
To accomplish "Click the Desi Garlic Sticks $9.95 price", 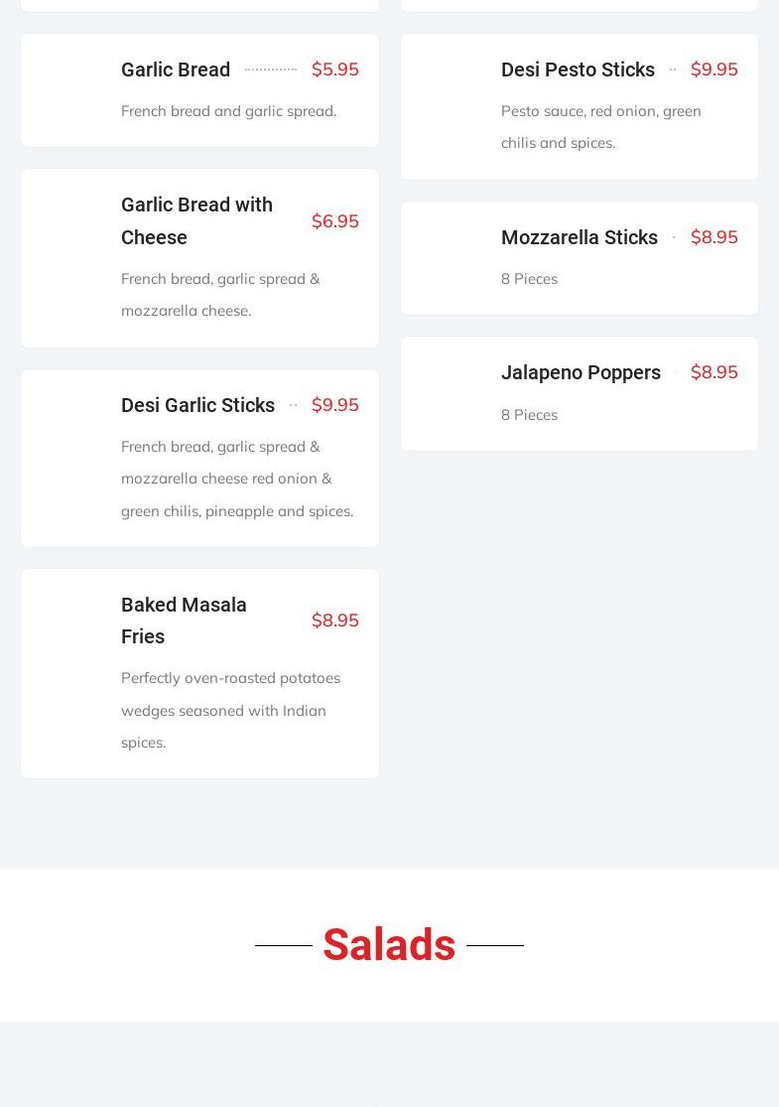I will (x=334, y=405).
